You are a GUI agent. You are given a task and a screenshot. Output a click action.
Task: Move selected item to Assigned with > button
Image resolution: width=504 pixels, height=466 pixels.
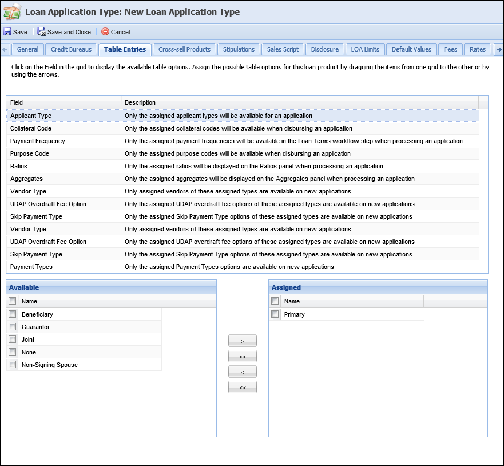(243, 341)
